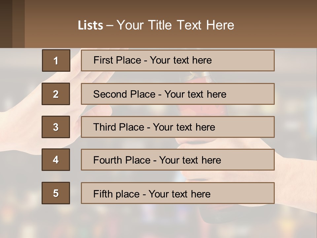Click the Third Place text bar
This screenshot has height=238, width=317.
(x=178, y=127)
